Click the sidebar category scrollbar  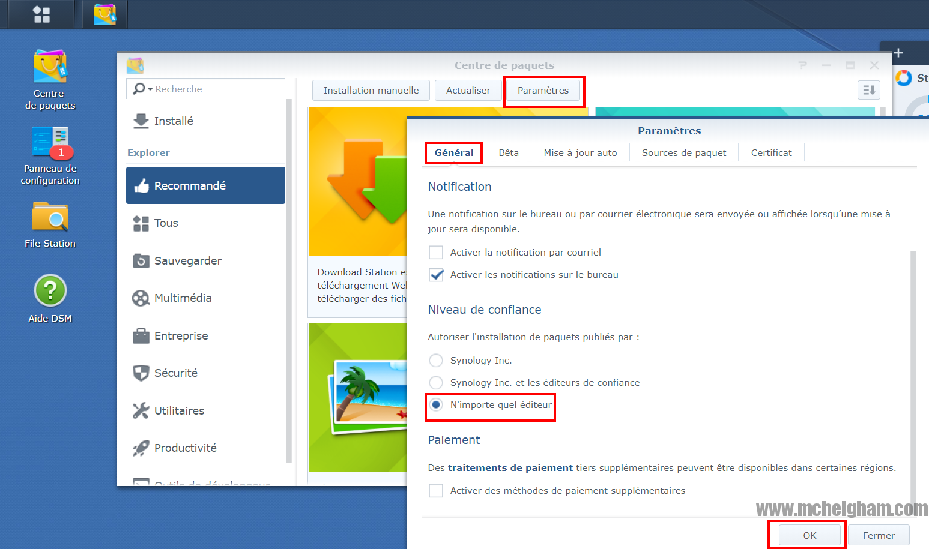click(x=289, y=281)
